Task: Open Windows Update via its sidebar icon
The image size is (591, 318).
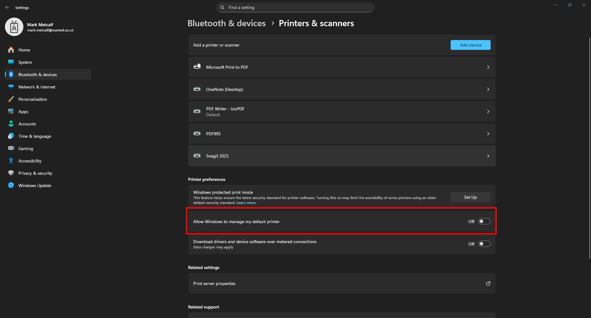Action: coord(11,185)
